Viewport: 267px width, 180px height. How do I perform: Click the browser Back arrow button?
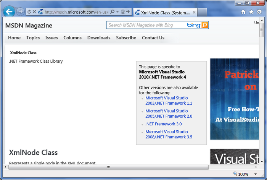point(9,11)
